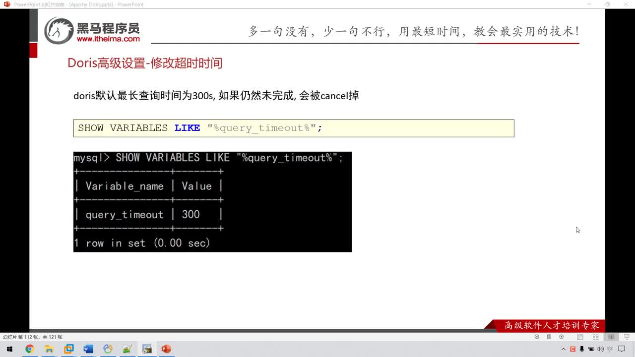
Task: Click the '幻灯片 第 112 张' slide counter
Action: point(33,337)
